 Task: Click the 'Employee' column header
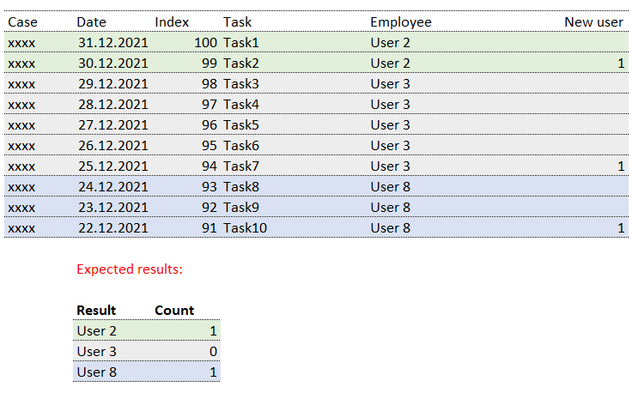coord(401,22)
